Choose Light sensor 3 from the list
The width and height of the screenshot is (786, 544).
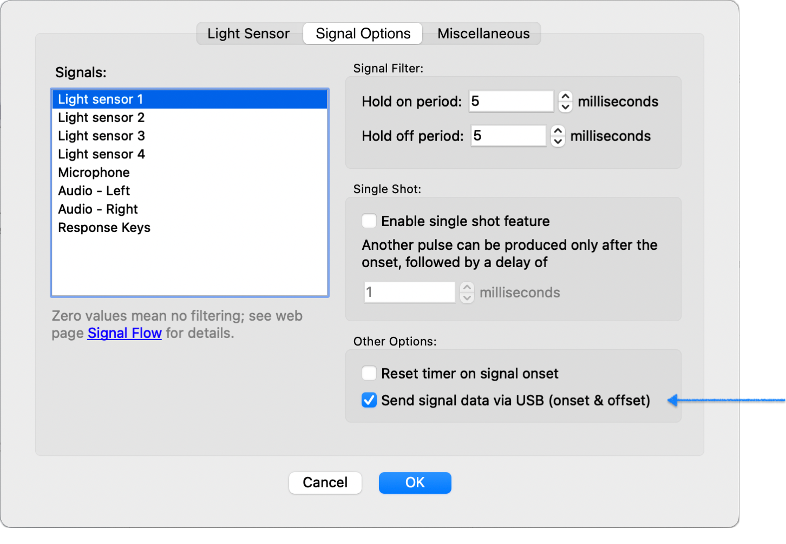(x=101, y=136)
